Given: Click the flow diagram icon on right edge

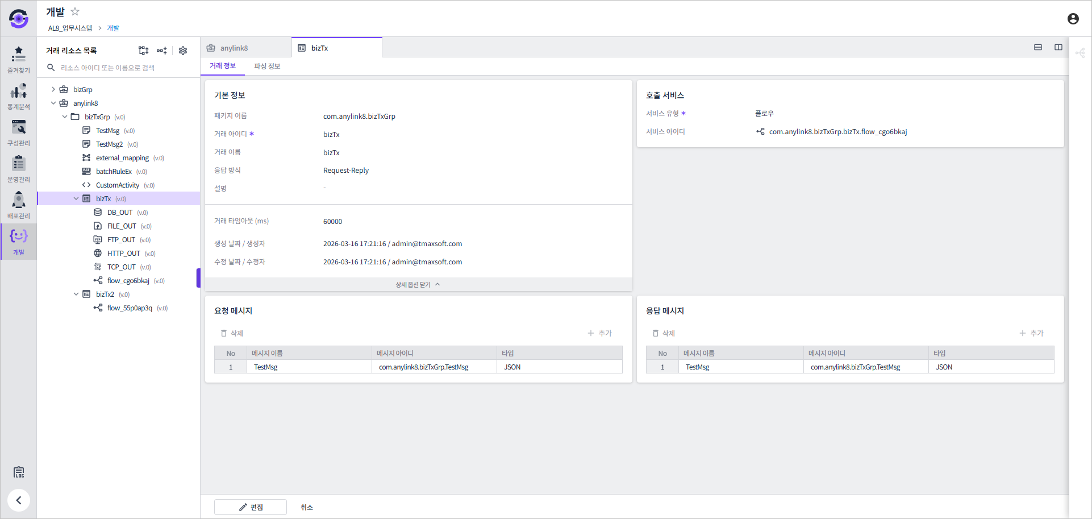Looking at the screenshot, I should (1080, 53).
